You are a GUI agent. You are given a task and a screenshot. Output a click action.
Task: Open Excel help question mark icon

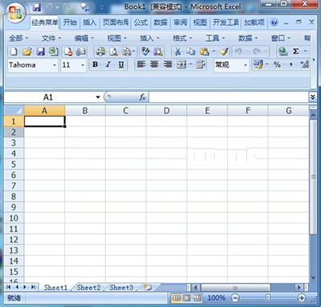coord(274,23)
